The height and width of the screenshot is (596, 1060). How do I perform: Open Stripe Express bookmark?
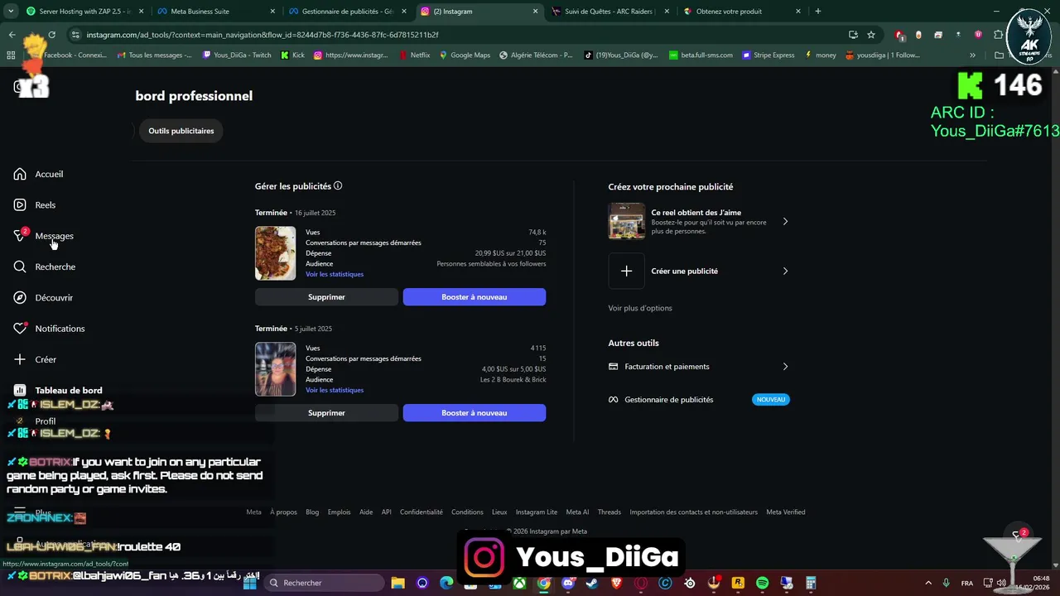click(x=768, y=55)
